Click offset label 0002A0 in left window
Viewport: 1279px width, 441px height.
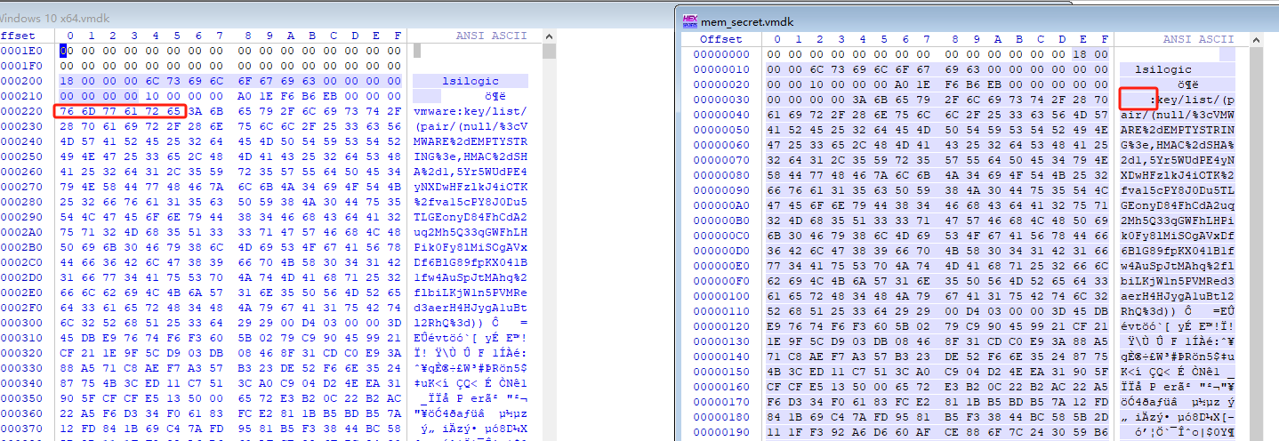(x=21, y=232)
